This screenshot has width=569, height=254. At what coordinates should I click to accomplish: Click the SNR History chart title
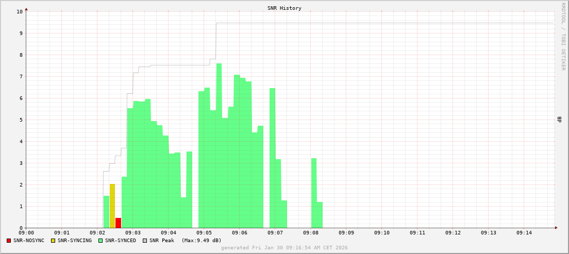pyautogui.click(x=284, y=8)
